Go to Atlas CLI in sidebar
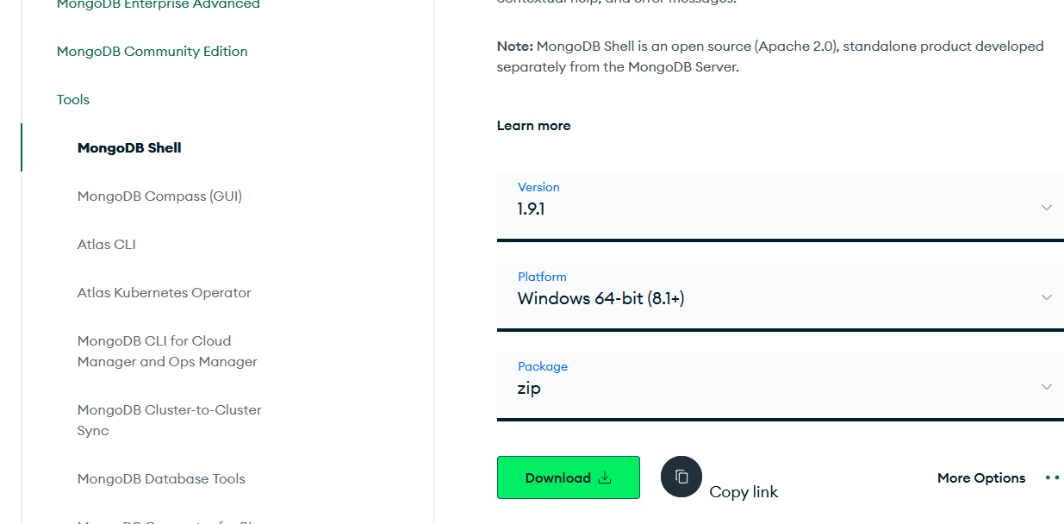This screenshot has width=1064, height=524. tap(107, 245)
